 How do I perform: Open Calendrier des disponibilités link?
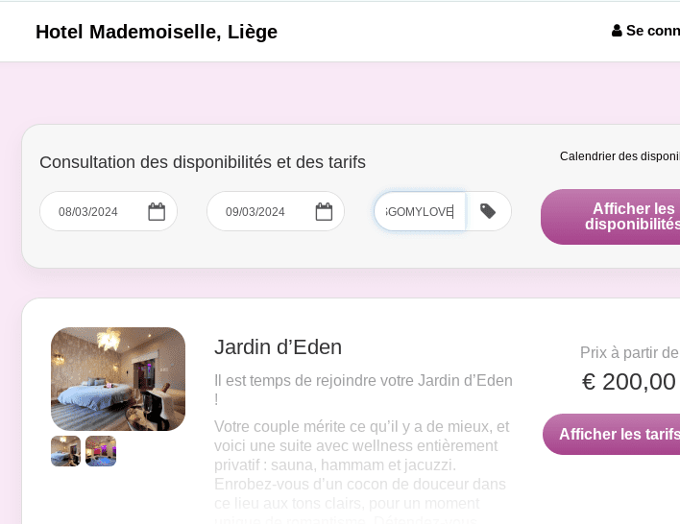619,156
